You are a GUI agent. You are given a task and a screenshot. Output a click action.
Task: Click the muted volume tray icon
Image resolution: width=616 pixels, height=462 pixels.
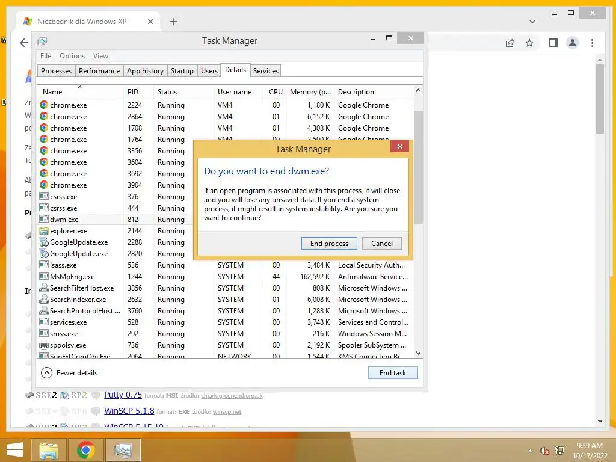click(544, 451)
